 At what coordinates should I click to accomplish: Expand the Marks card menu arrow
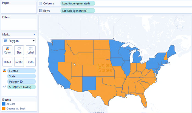(x=34, y=35)
